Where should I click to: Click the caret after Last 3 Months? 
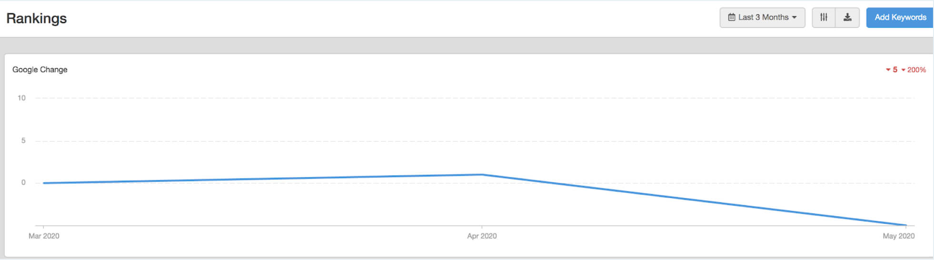tap(794, 18)
